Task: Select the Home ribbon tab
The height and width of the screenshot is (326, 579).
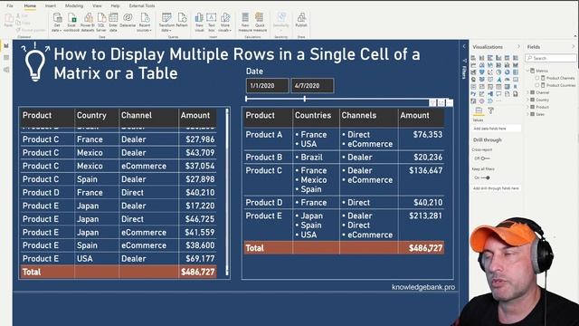Action: point(30,6)
